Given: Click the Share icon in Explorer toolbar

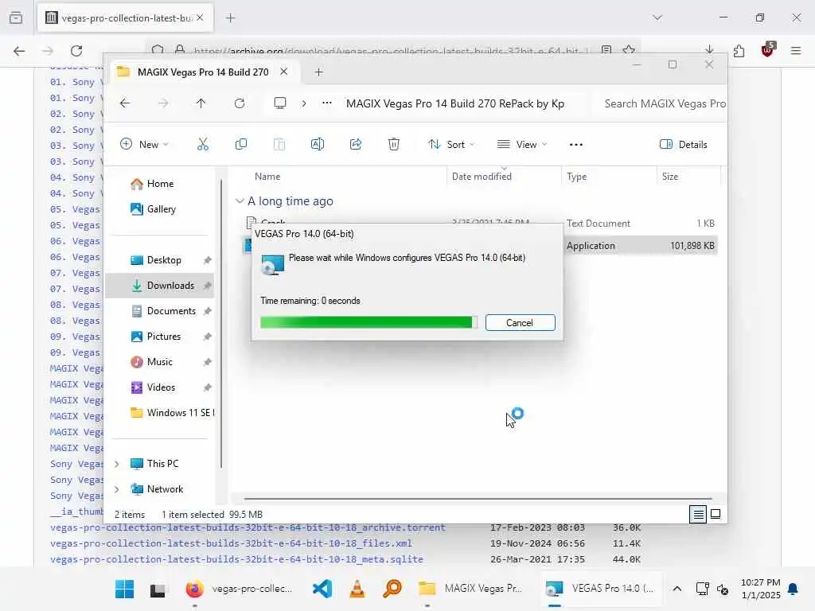Looking at the screenshot, I should click(x=356, y=145).
